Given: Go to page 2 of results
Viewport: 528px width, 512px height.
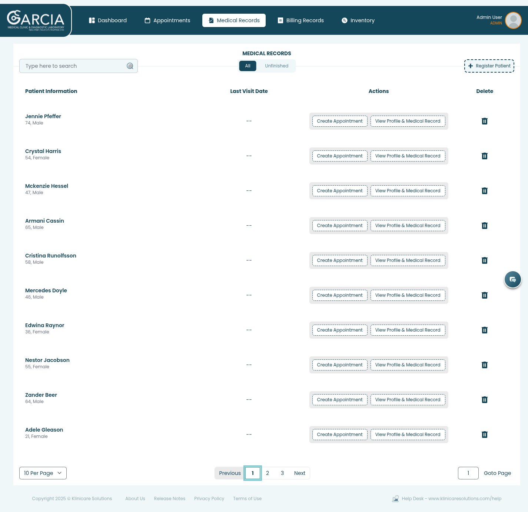Looking at the screenshot, I should click(x=268, y=473).
